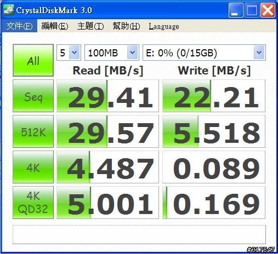Open the 編輯(E) menu
The image size is (278, 254).
click(x=55, y=26)
